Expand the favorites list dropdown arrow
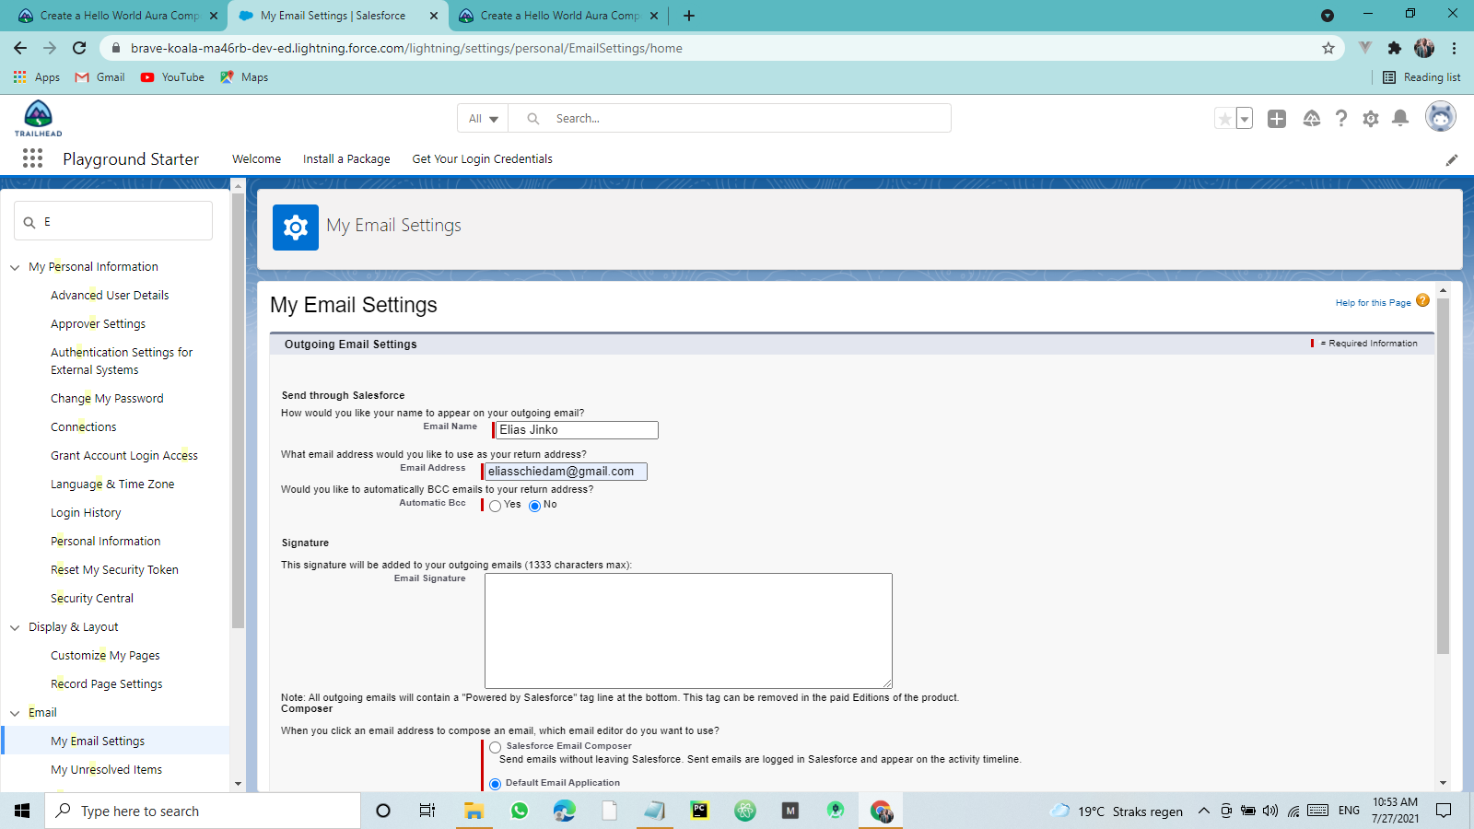The height and width of the screenshot is (829, 1474). point(1245,119)
